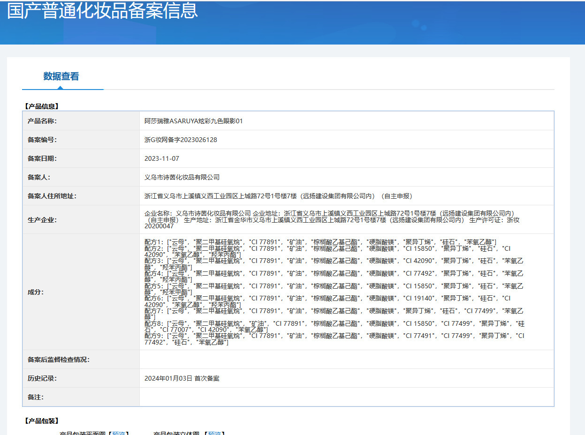Click the 国产普通化妆品备案信息 page title
The width and height of the screenshot is (585, 435).
click(102, 10)
